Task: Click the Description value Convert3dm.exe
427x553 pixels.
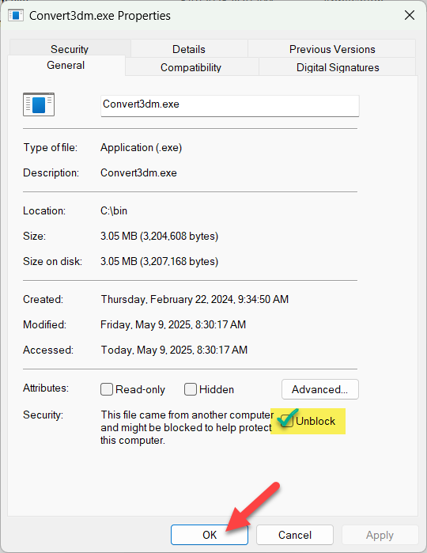Action: (x=138, y=172)
